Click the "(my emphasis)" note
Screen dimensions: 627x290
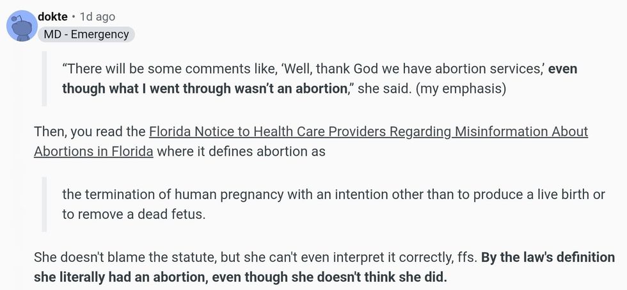460,88
